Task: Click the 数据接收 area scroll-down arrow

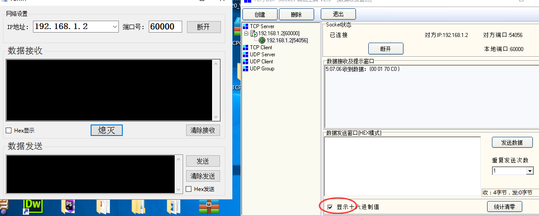Action: pos(216,117)
